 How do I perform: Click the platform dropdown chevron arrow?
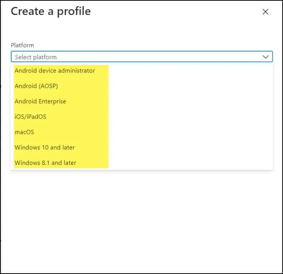(265, 57)
